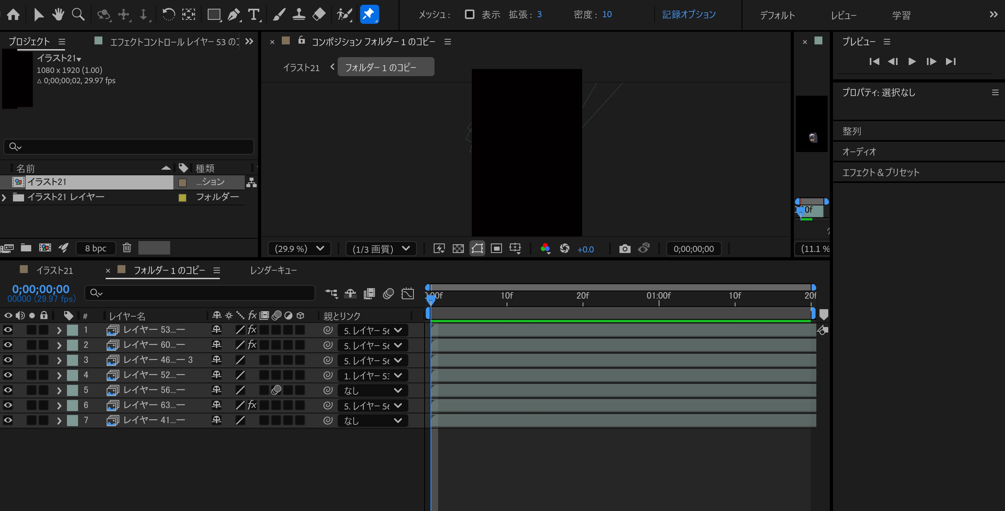Click the label color swatch for layer 3

click(x=73, y=360)
